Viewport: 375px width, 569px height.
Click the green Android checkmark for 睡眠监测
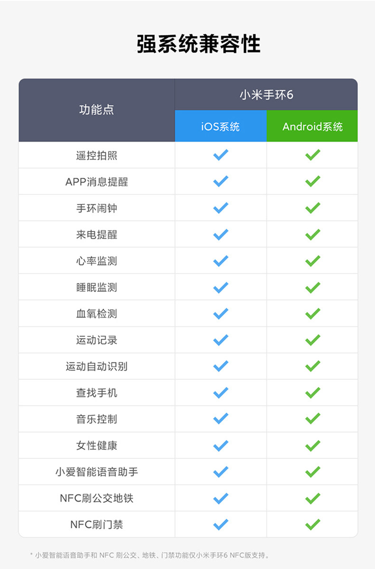tap(312, 287)
